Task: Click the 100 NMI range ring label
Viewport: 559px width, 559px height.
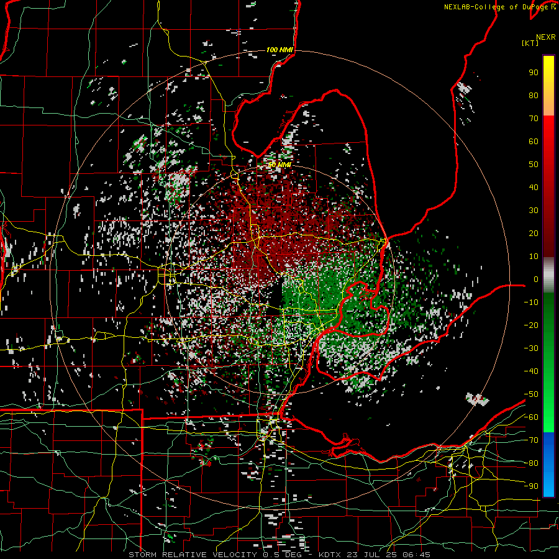Action: point(280,50)
